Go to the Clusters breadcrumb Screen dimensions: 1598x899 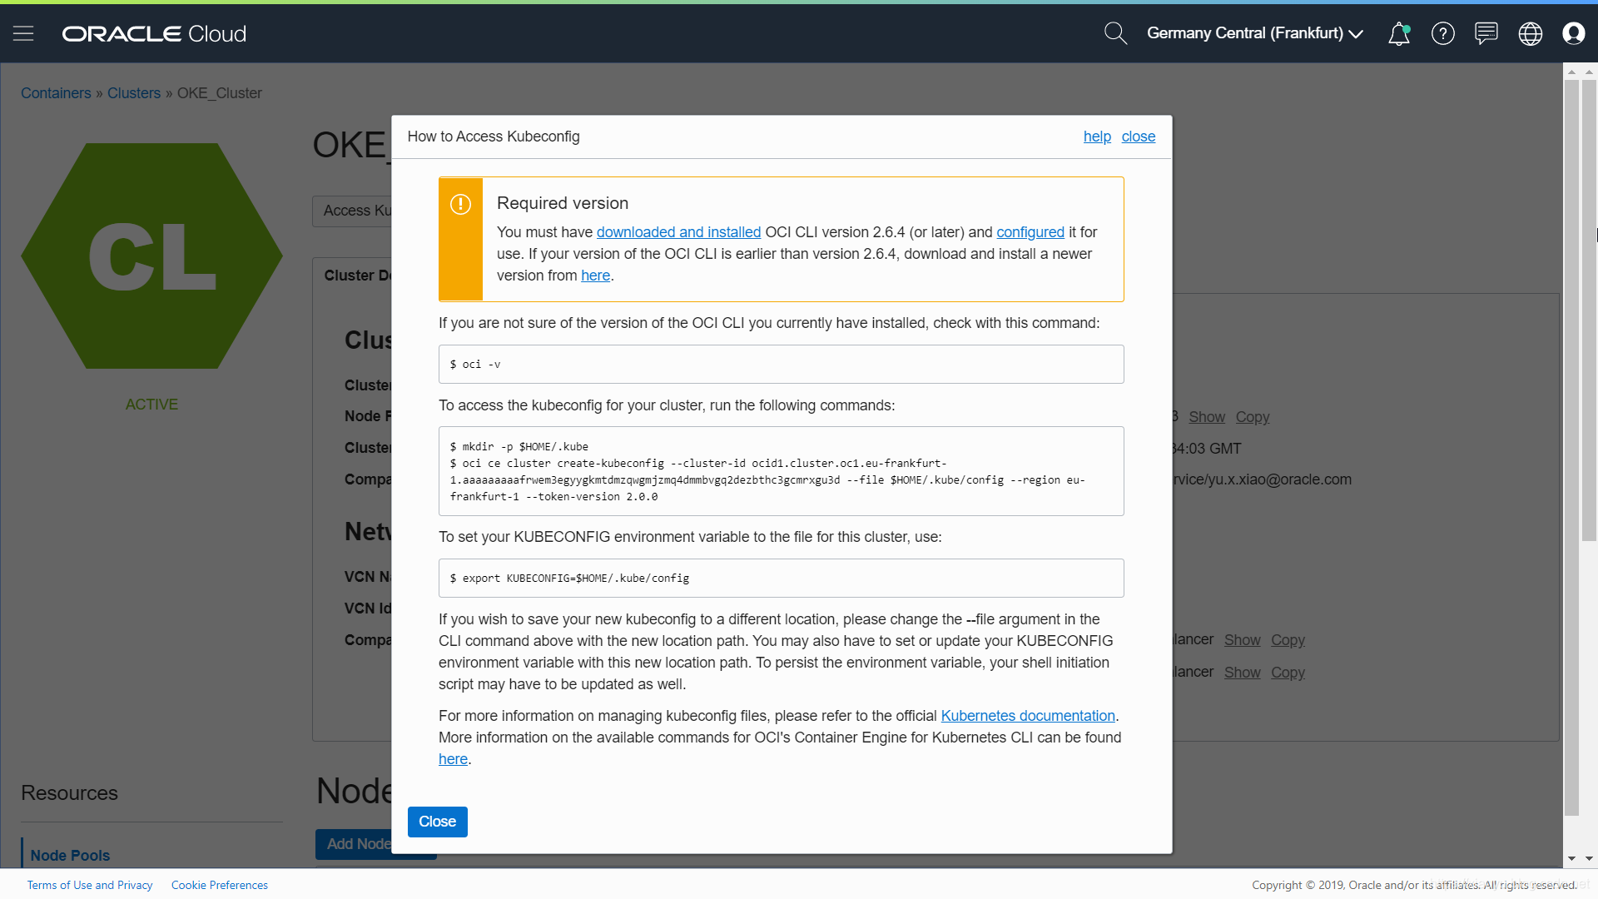click(x=133, y=93)
